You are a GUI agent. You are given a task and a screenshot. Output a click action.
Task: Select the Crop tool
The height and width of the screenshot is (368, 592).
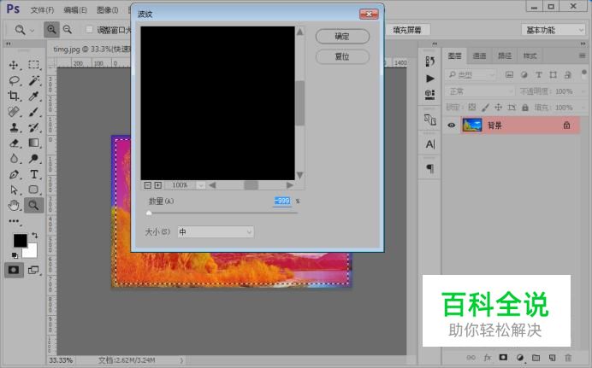click(x=14, y=96)
